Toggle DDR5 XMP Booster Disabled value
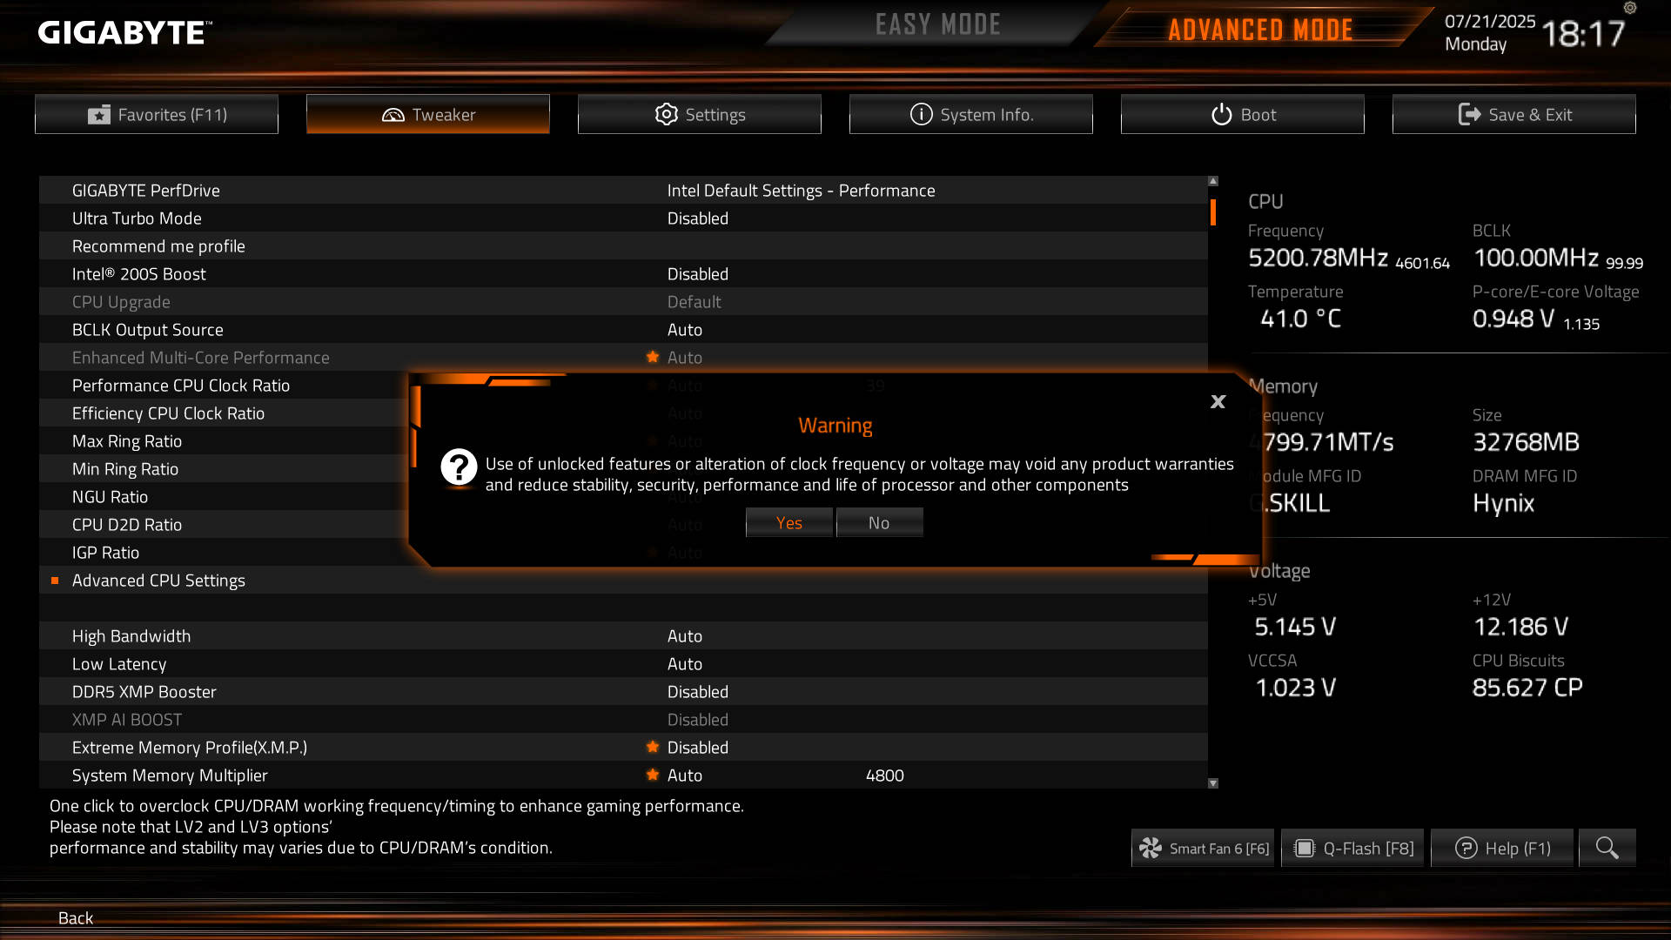 coord(698,692)
